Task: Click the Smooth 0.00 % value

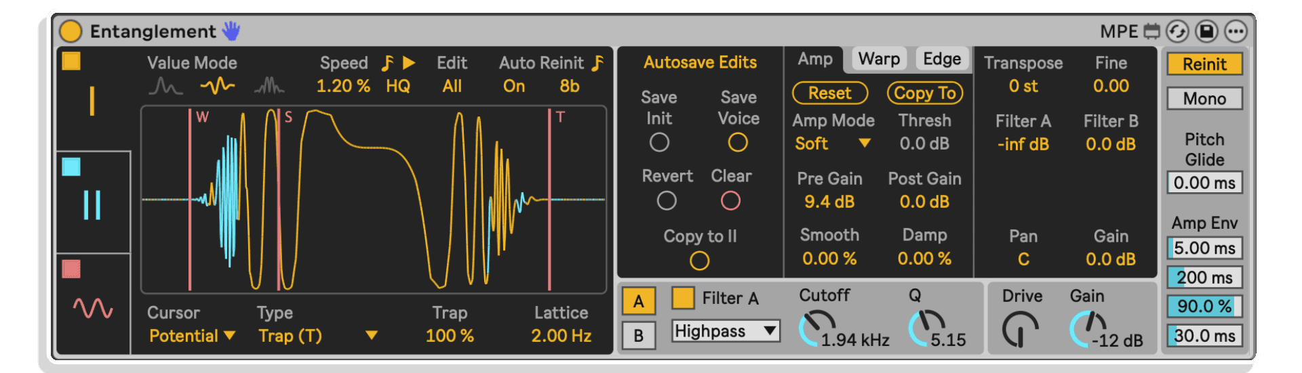Action: (x=829, y=259)
